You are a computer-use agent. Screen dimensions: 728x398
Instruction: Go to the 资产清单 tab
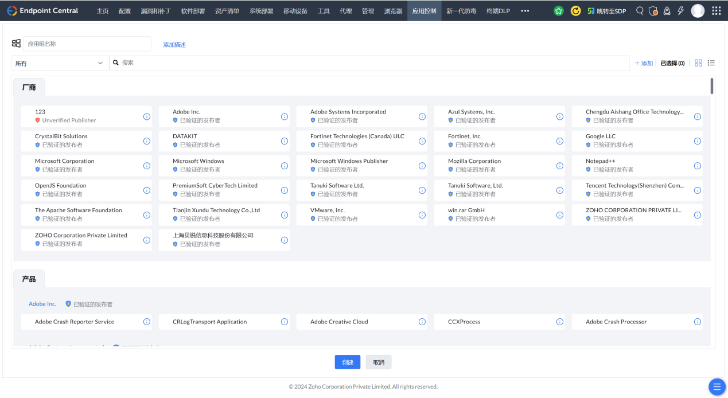(x=227, y=11)
